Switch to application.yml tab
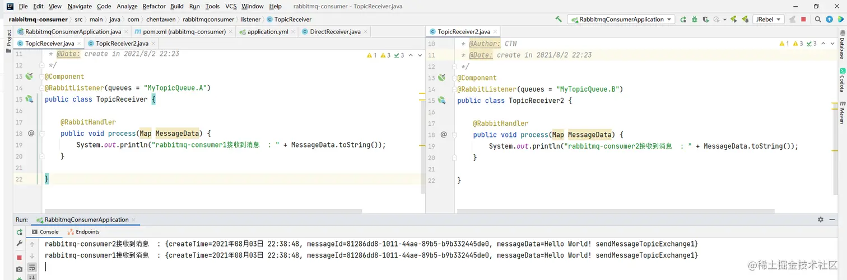Viewport: 847px width, 280px height. [268, 32]
